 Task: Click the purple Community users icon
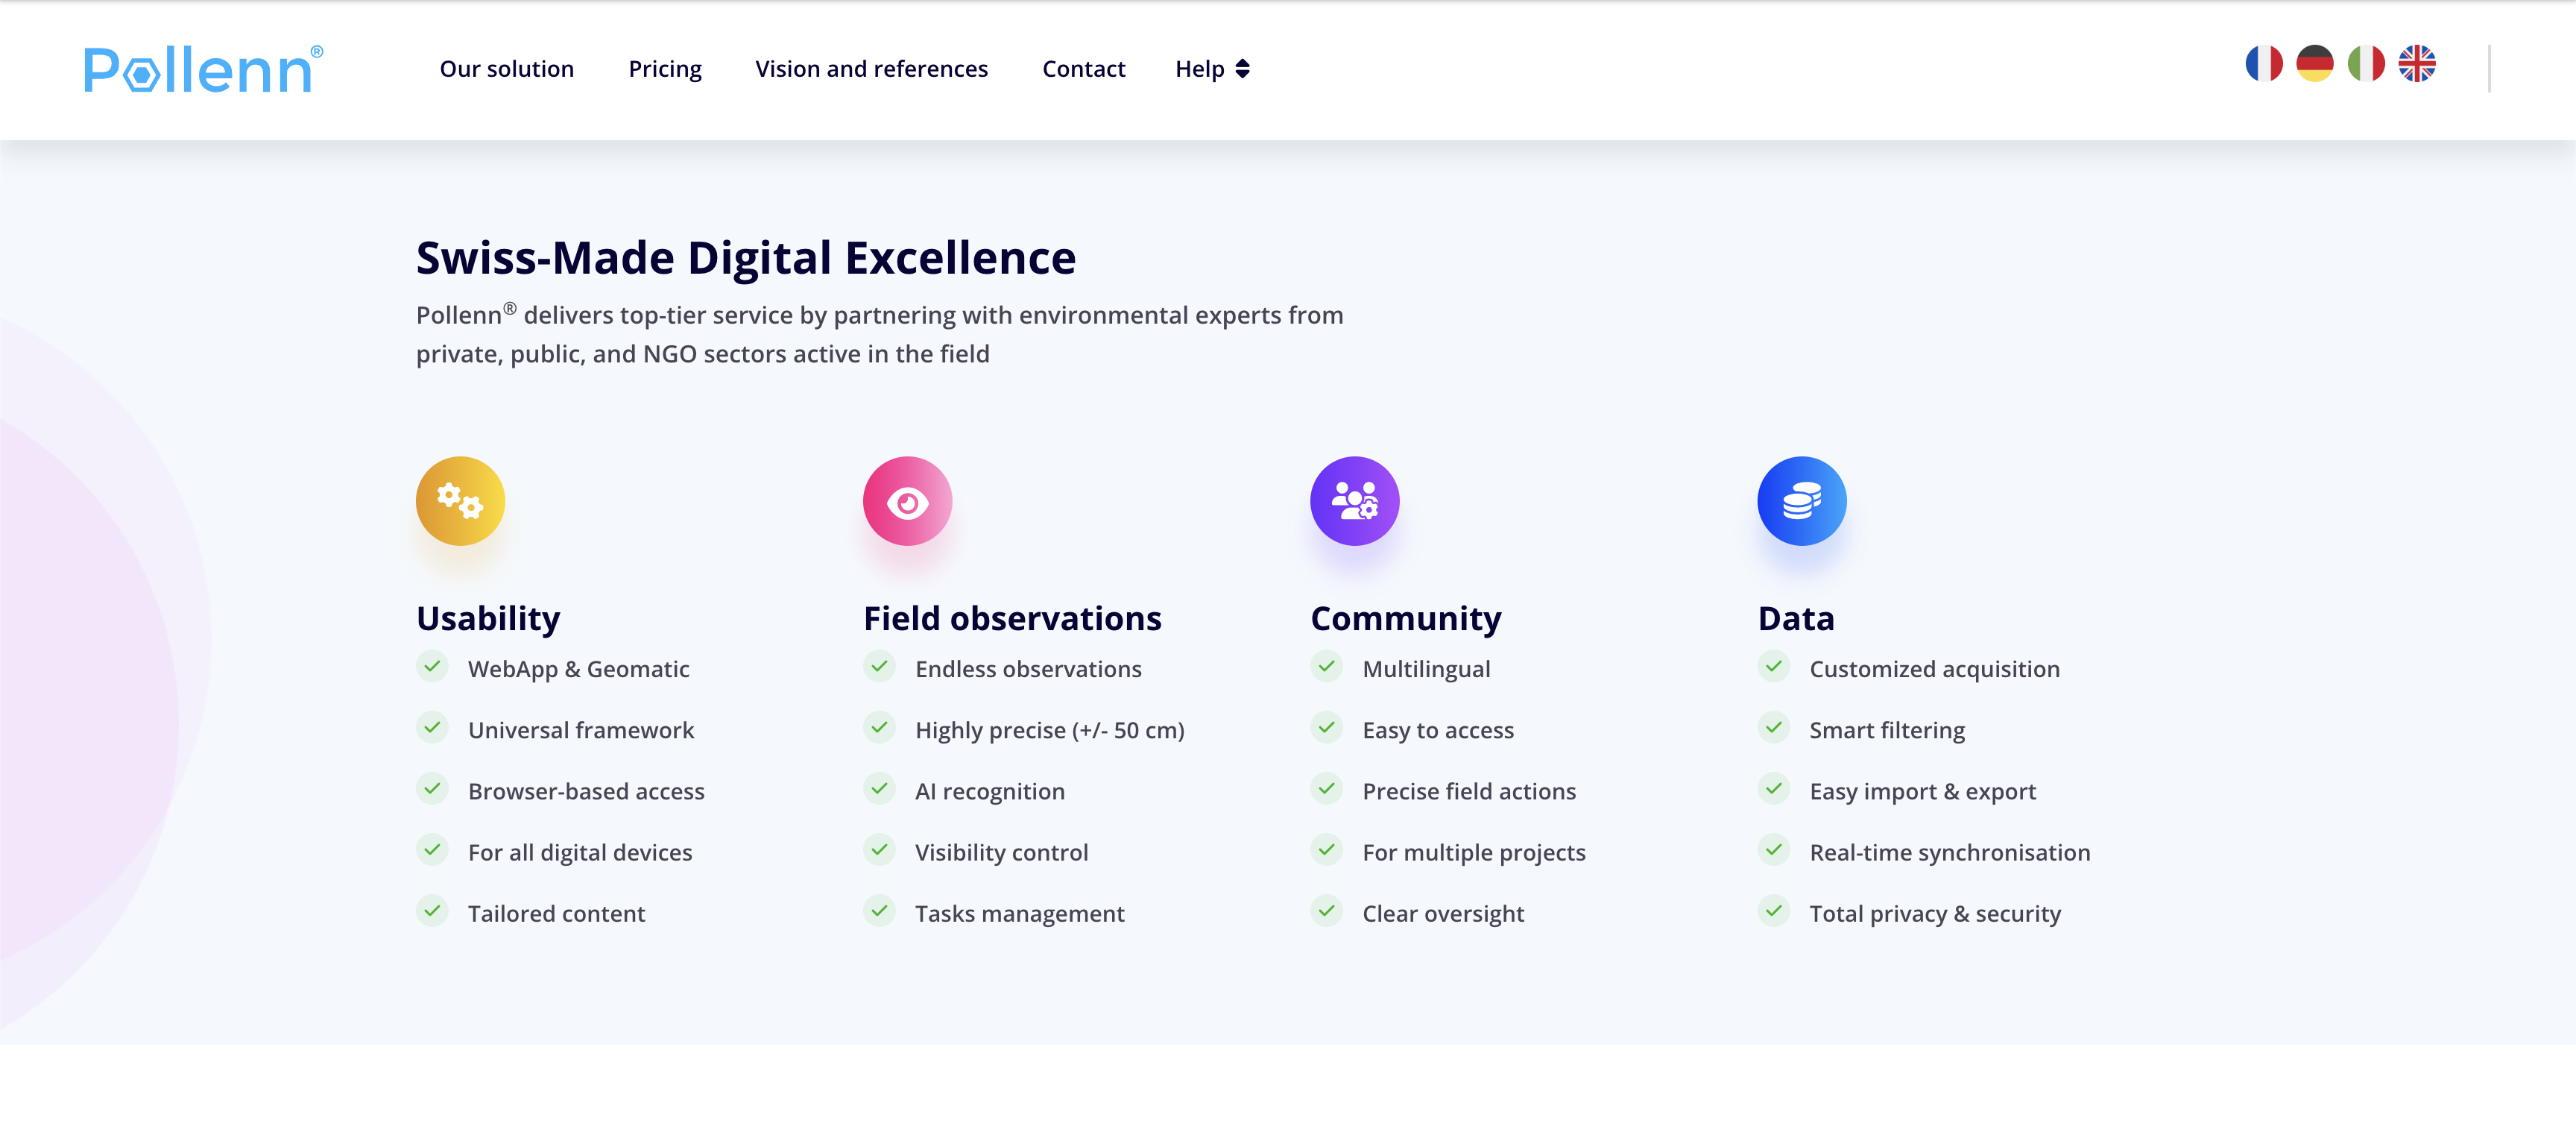pos(1355,501)
